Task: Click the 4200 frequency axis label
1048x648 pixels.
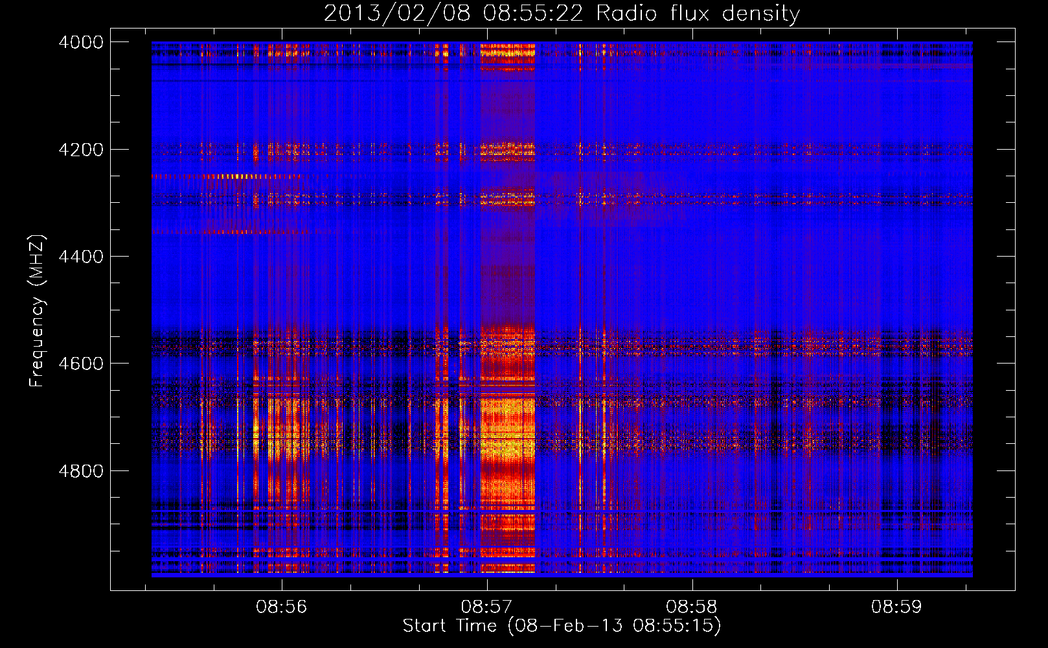Action: 81,150
